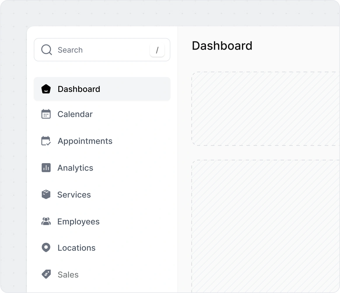Click the Dashboard home icon
The image size is (340, 293).
click(x=46, y=89)
